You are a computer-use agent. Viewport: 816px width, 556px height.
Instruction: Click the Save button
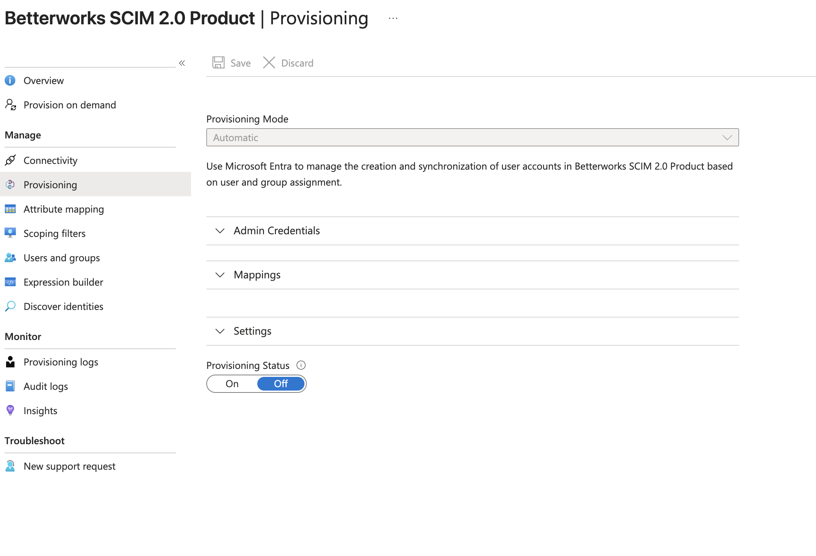click(231, 63)
